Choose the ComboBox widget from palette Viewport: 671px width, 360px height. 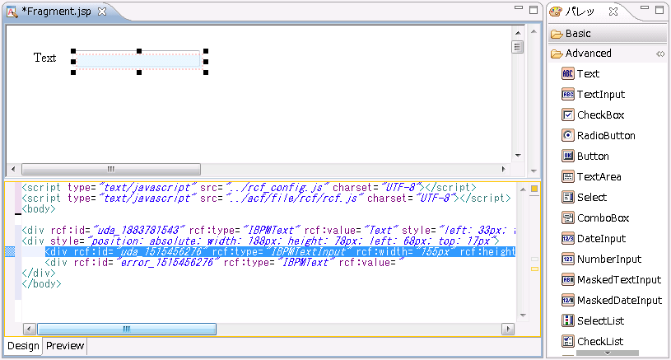(x=603, y=218)
